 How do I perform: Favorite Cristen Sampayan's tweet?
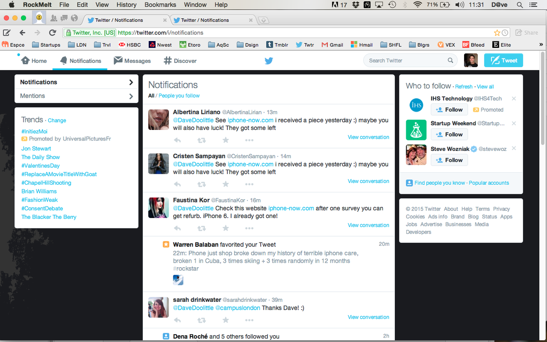coord(225,184)
